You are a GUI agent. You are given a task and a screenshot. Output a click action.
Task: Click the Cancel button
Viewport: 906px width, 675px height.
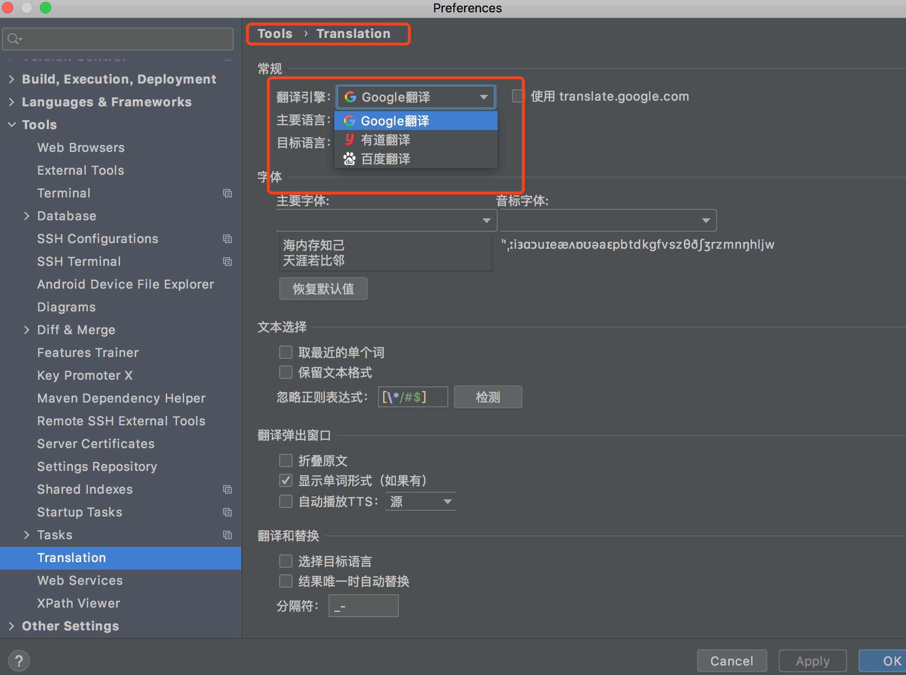coord(732,661)
